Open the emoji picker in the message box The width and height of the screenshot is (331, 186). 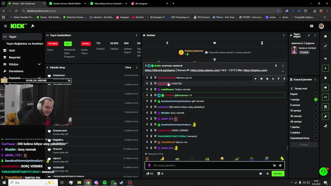(280, 166)
